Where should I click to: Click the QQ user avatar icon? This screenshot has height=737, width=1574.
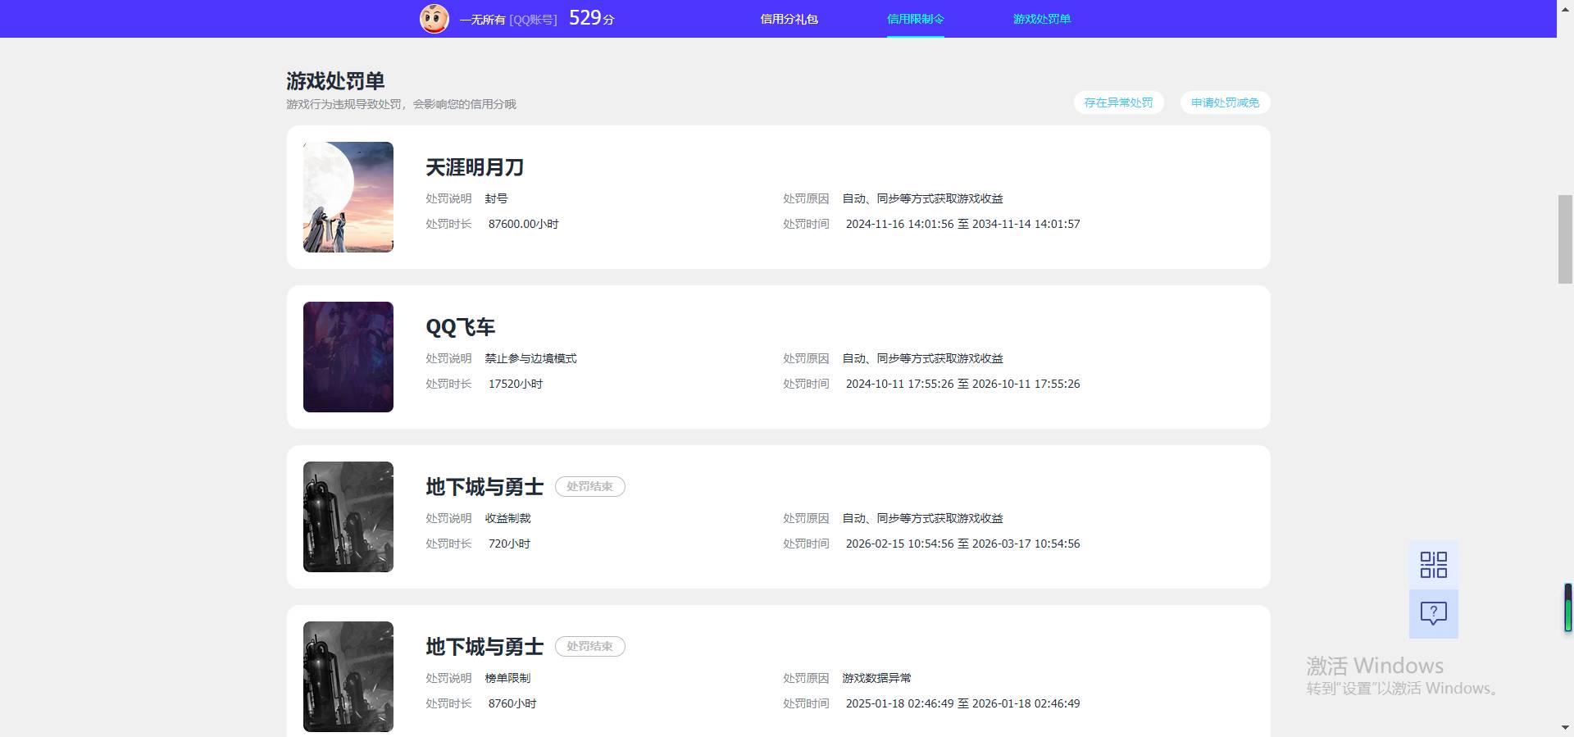coord(434,18)
